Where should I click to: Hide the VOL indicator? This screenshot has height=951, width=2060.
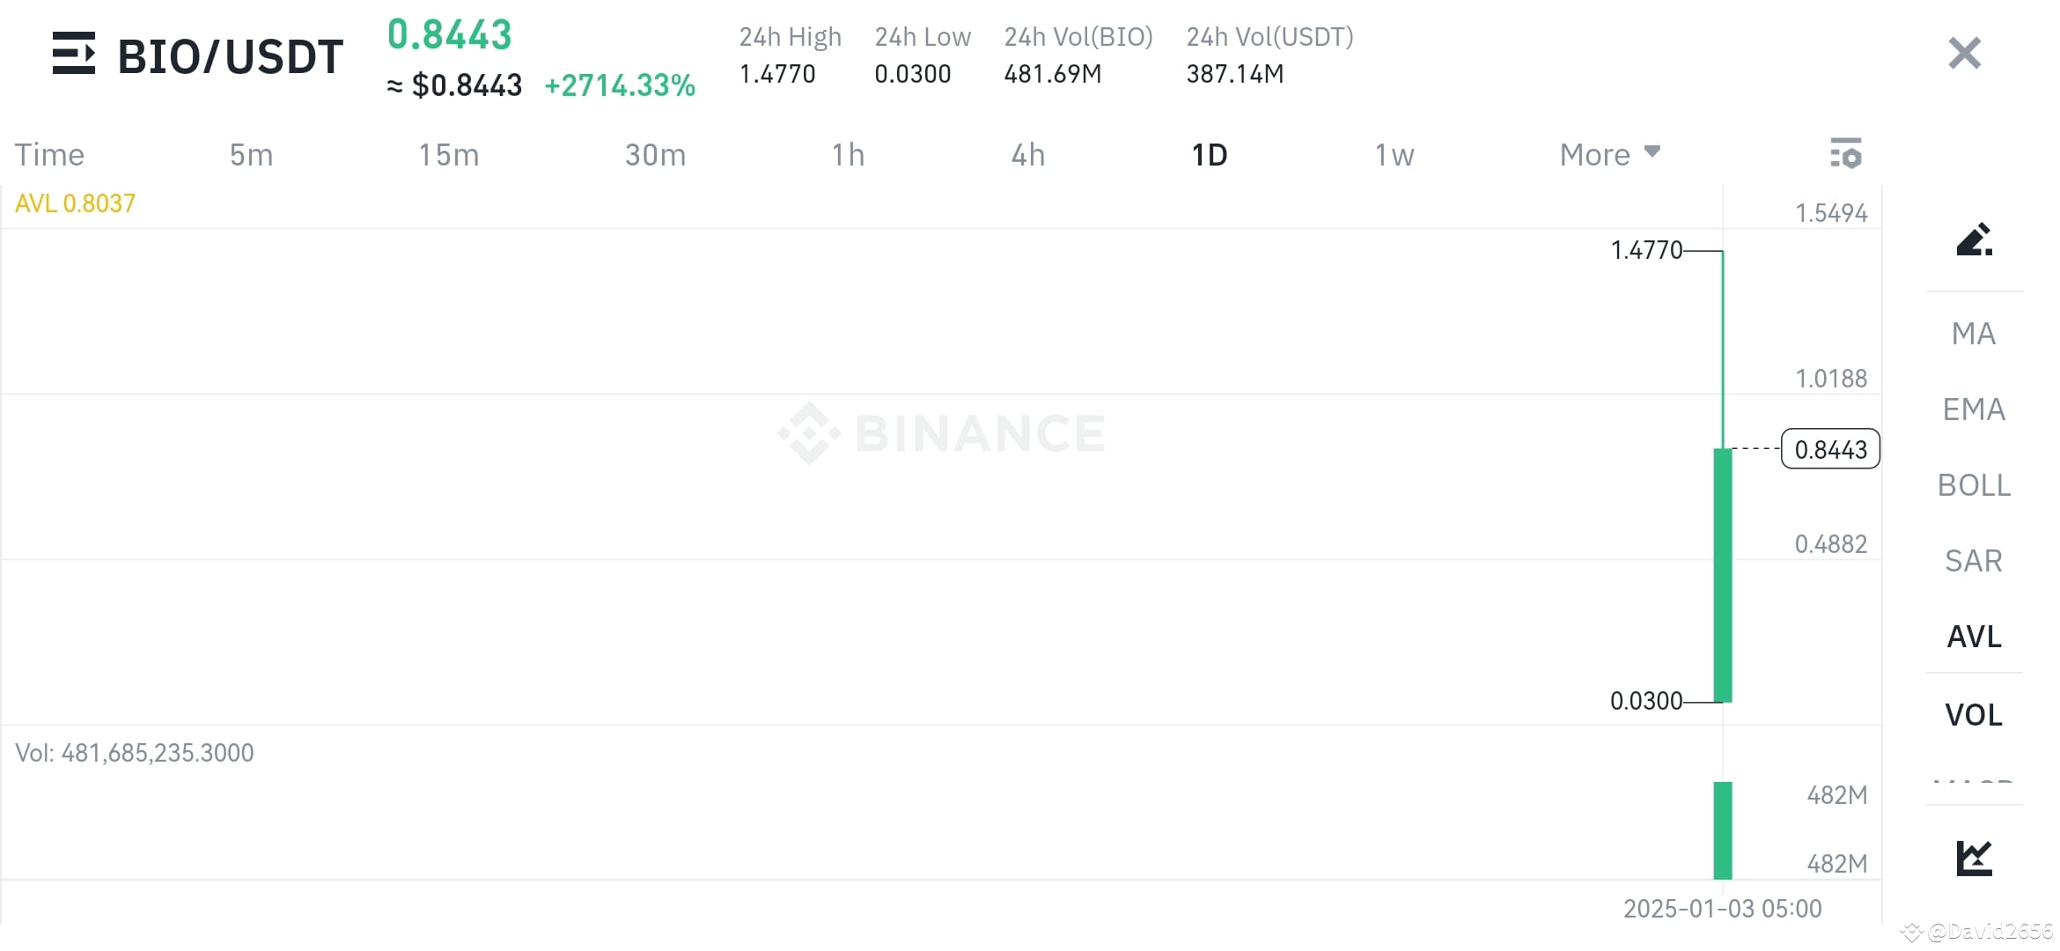(1974, 714)
